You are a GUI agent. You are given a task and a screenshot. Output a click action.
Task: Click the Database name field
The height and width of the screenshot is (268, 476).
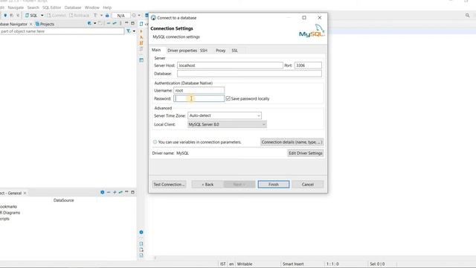pyautogui.click(x=249, y=74)
